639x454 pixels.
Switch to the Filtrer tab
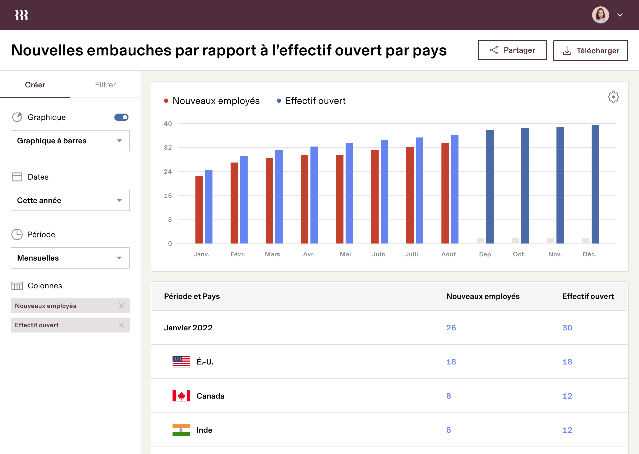point(105,85)
